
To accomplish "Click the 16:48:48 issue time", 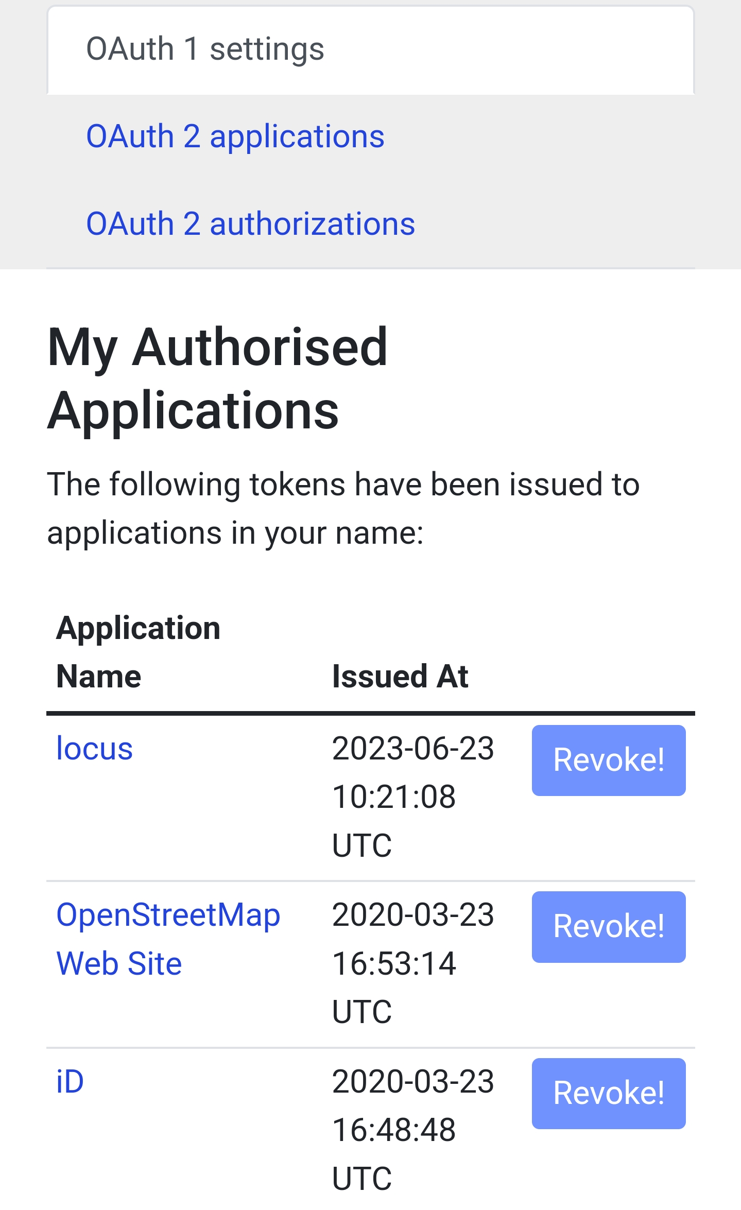I will pyautogui.click(x=394, y=1130).
